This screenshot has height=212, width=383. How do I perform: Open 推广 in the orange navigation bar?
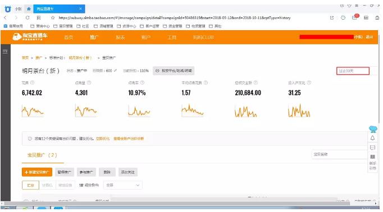tap(94, 38)
